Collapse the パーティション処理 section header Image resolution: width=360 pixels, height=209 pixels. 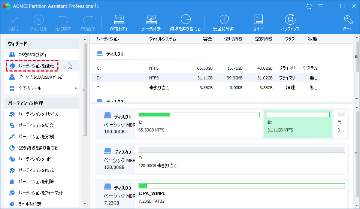click(42, 103)
